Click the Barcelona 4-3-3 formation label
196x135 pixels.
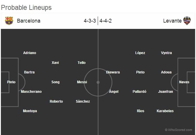click(90, 21)
